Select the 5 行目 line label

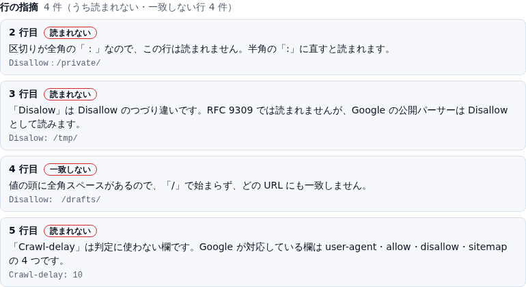(23, 230)
